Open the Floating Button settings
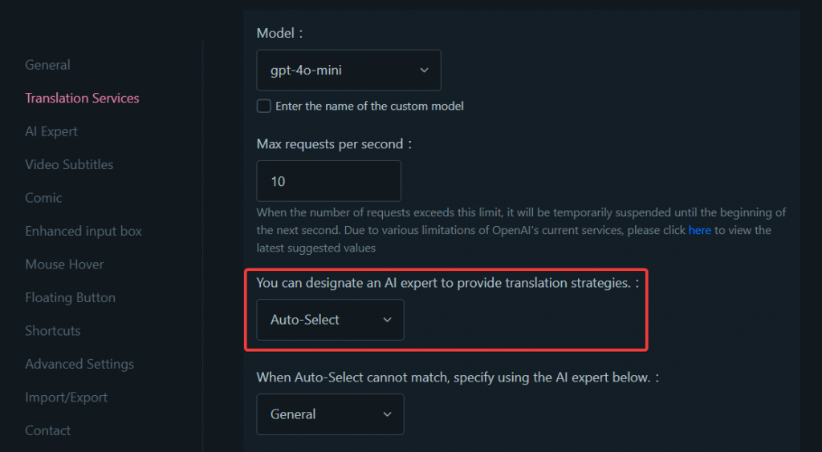822x452 pixels. [70, 297]
